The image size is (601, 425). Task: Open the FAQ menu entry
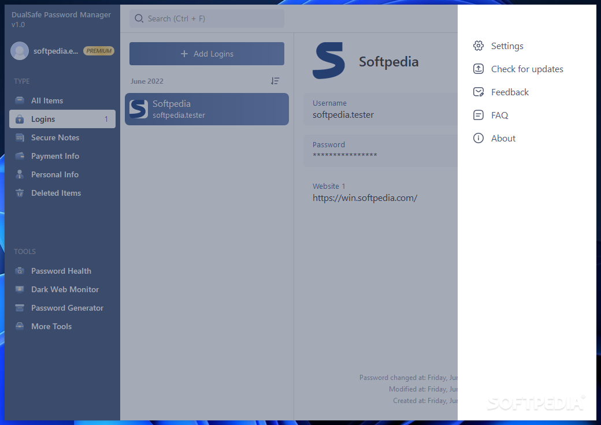[491, 115]
